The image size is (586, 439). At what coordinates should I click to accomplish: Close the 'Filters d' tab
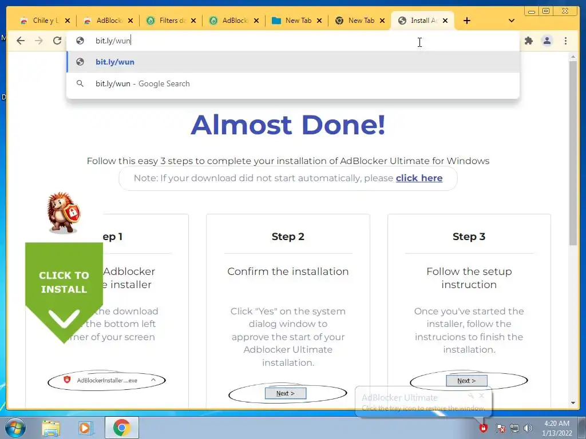[193, 21]
